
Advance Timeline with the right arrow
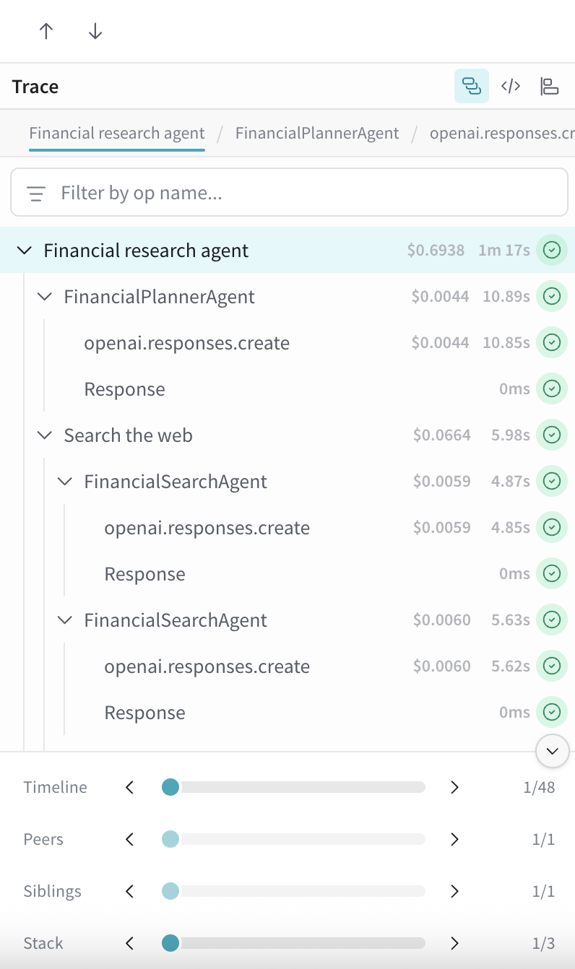(454, 787)
